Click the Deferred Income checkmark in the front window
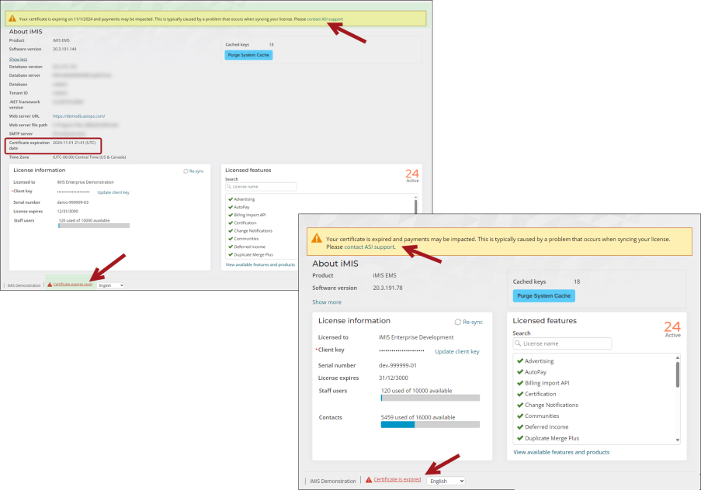Viewport: 701px width, 490px height. pos(520,426)
